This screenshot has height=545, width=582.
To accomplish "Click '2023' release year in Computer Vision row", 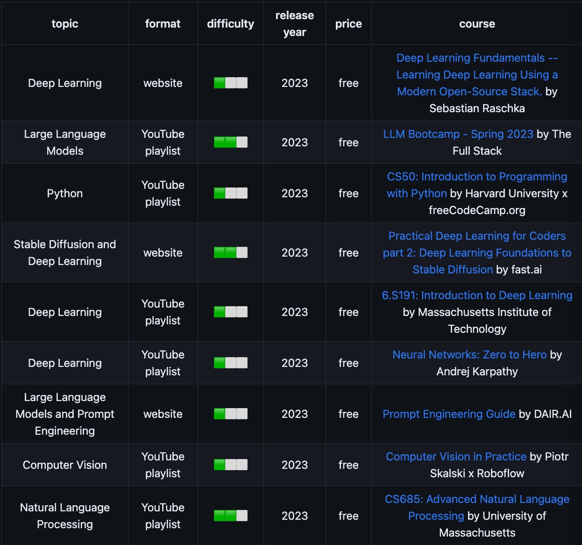I will [295, 465].
